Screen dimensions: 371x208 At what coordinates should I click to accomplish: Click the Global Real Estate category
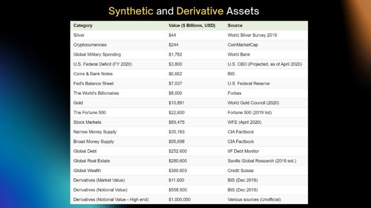coord(92,161)
